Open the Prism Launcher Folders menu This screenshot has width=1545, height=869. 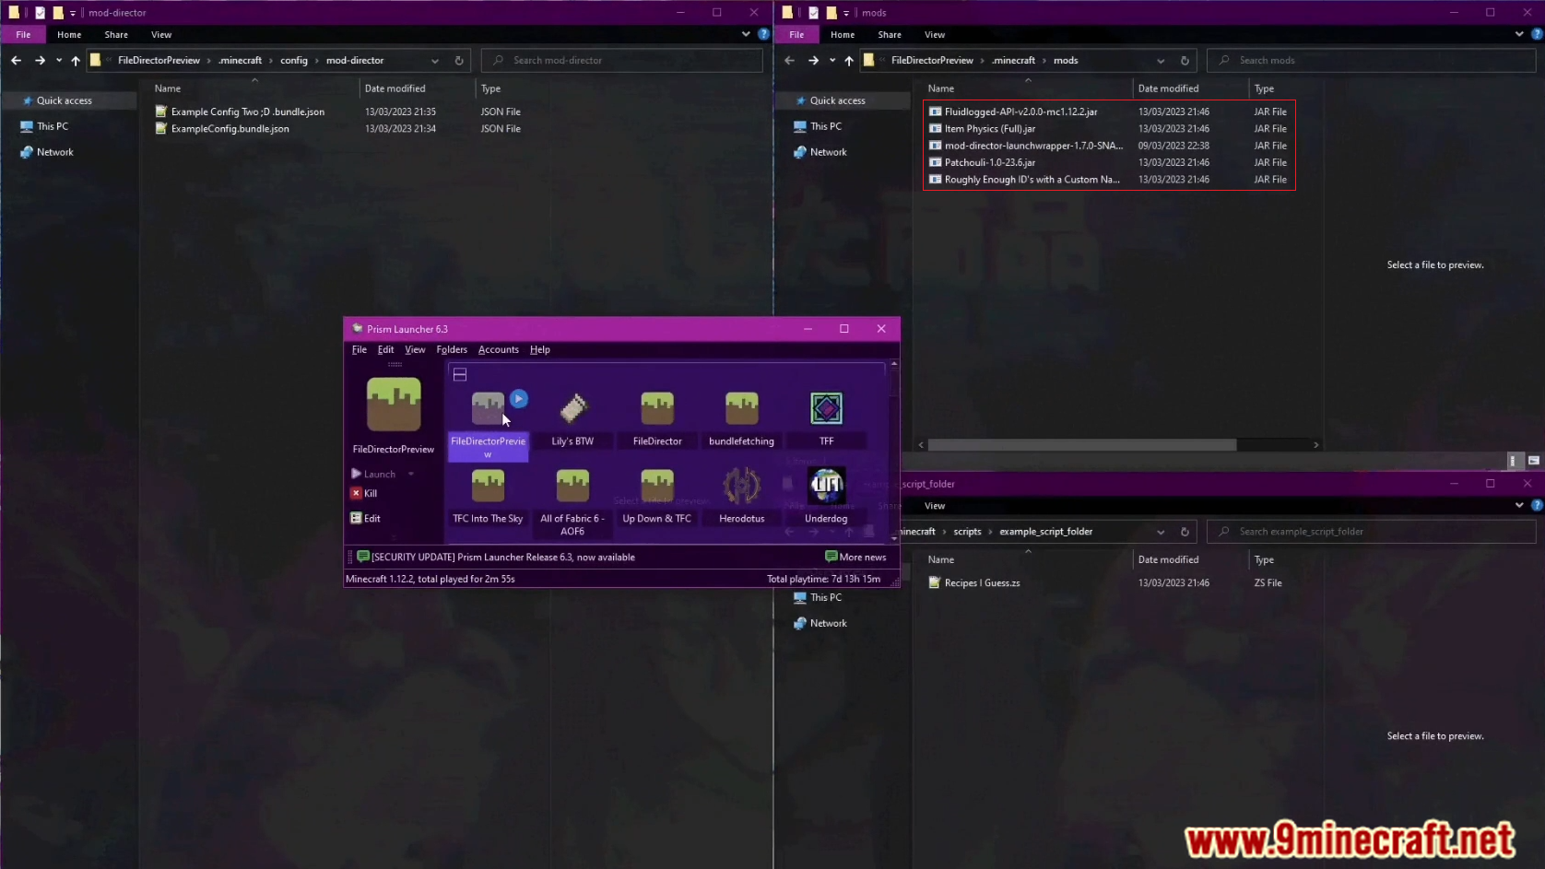pyautogui.click(x=452, y=349)
